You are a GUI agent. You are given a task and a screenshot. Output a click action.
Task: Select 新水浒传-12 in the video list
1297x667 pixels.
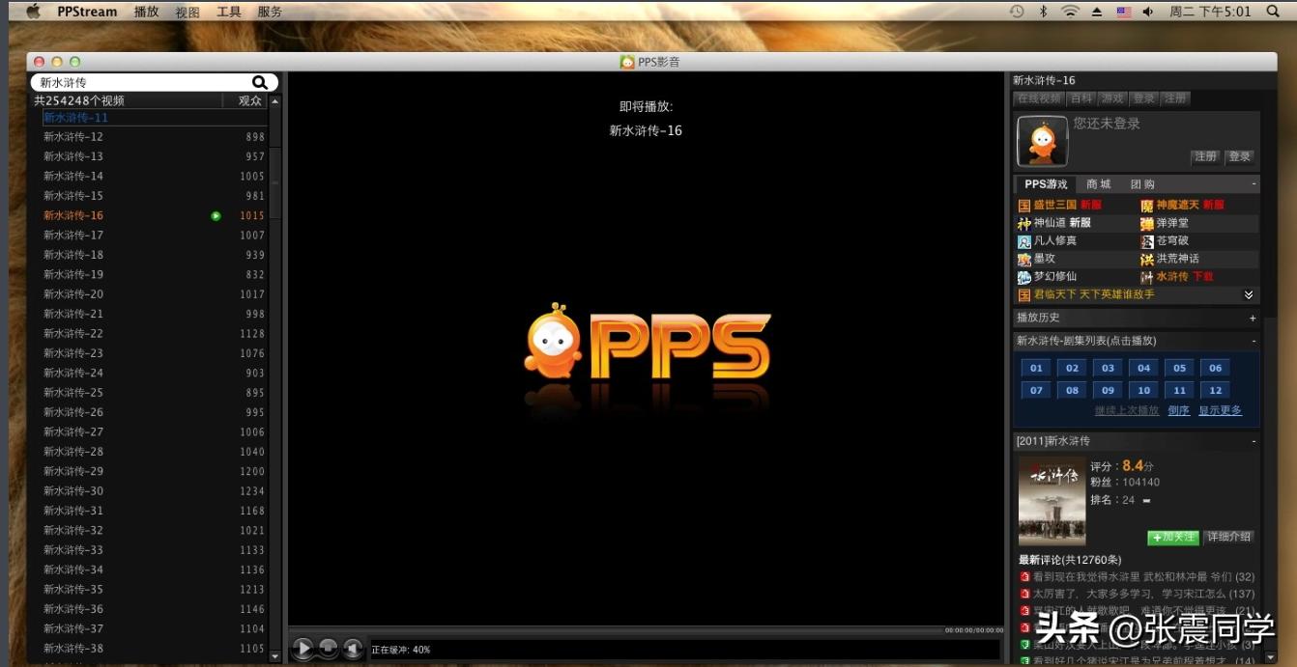[x=155, y=137]
